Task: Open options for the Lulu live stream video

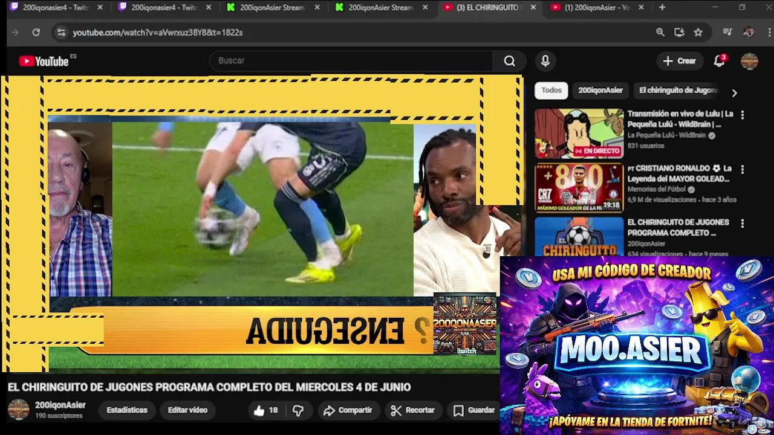Action: 742,115
